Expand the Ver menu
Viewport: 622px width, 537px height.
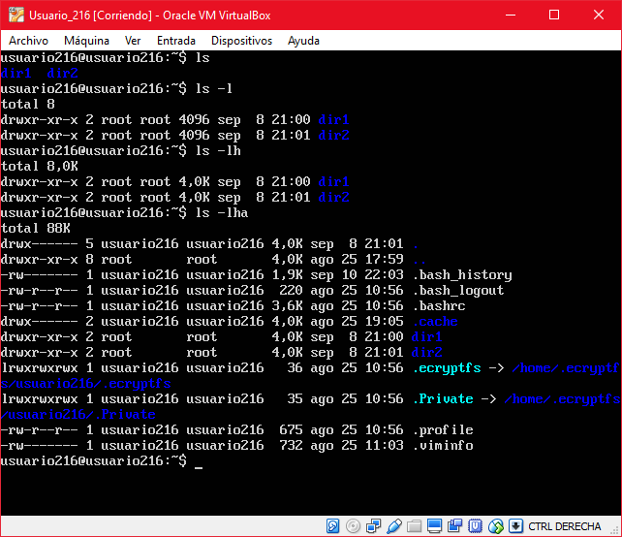[133, 41]
